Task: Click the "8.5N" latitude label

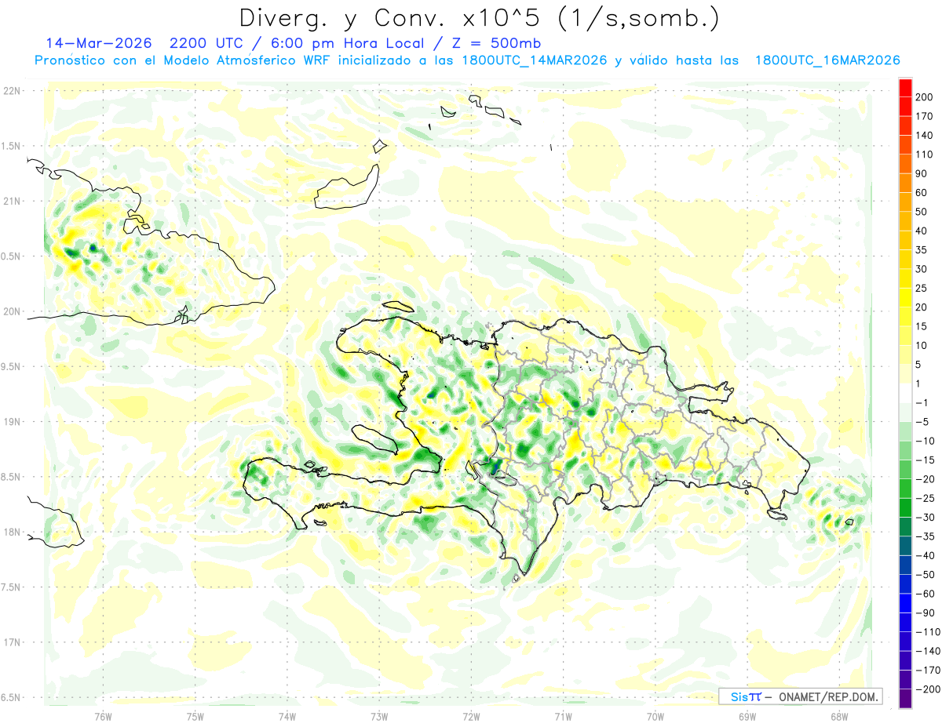Action: (x=10, y=477)
